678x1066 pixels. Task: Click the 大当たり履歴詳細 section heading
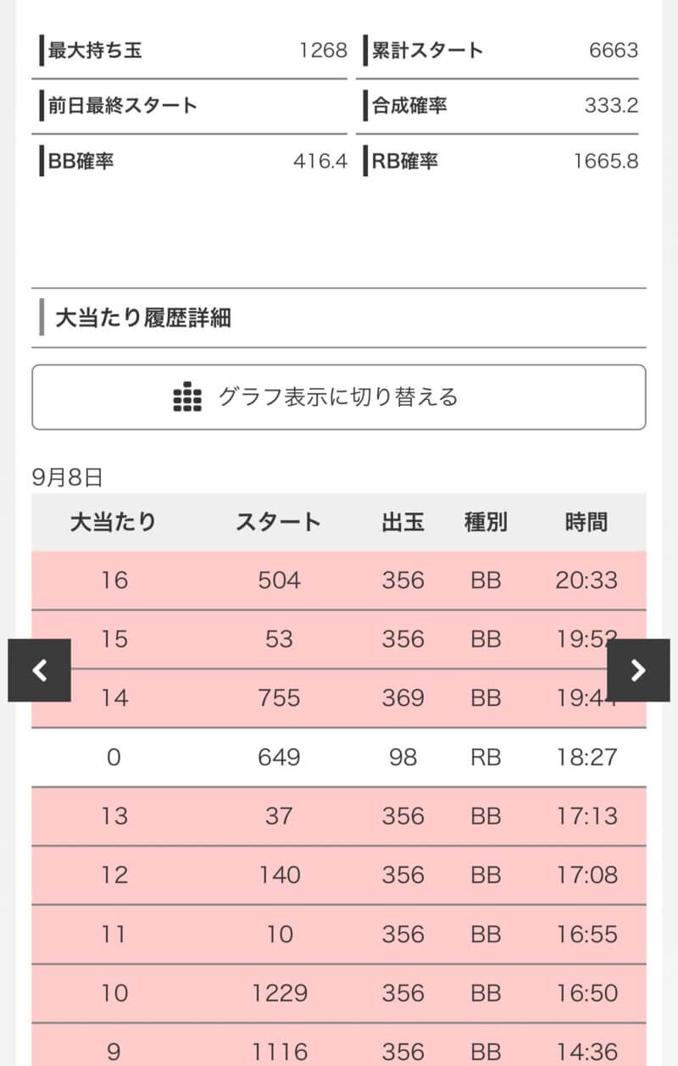(143, 319)
